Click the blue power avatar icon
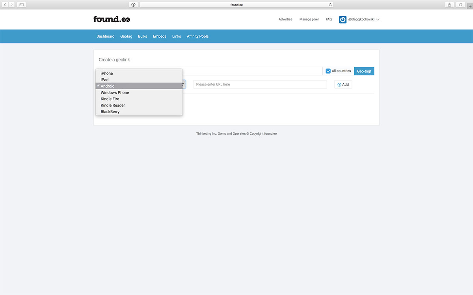 [x=343, y=19]
